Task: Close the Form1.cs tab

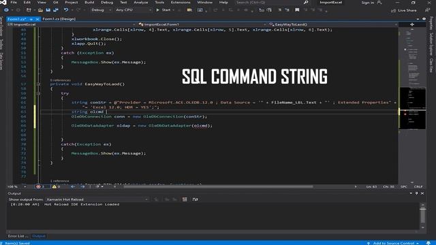Action: point(37,19)
